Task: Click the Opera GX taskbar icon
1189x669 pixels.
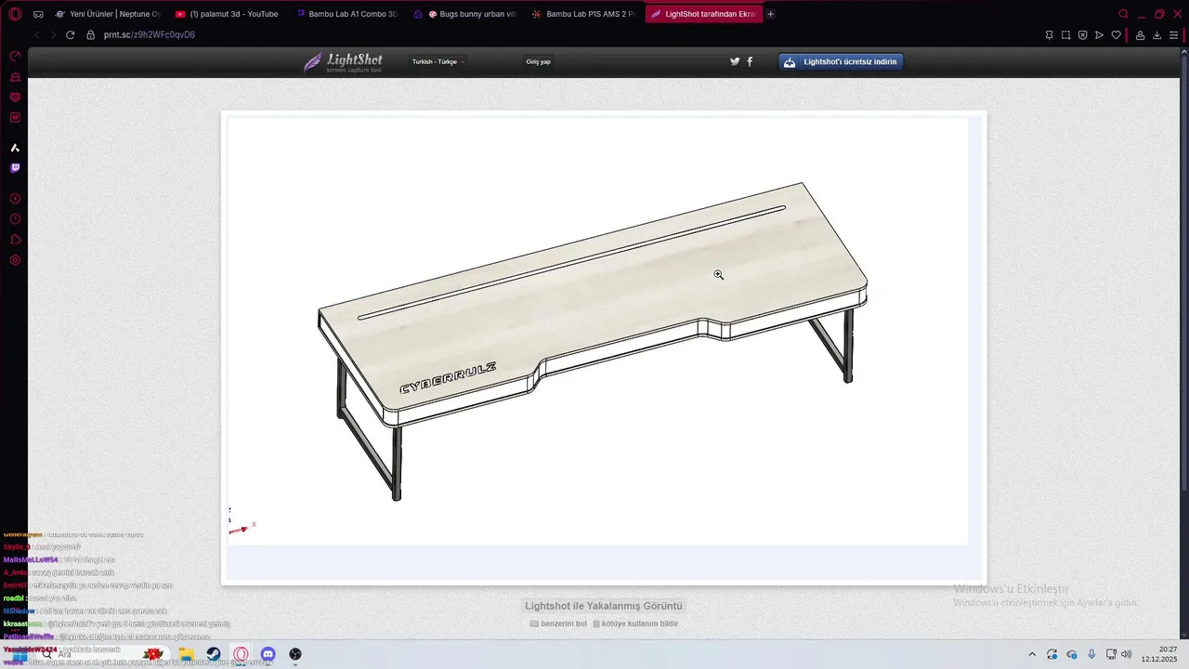Action: [x=241, y=654]
